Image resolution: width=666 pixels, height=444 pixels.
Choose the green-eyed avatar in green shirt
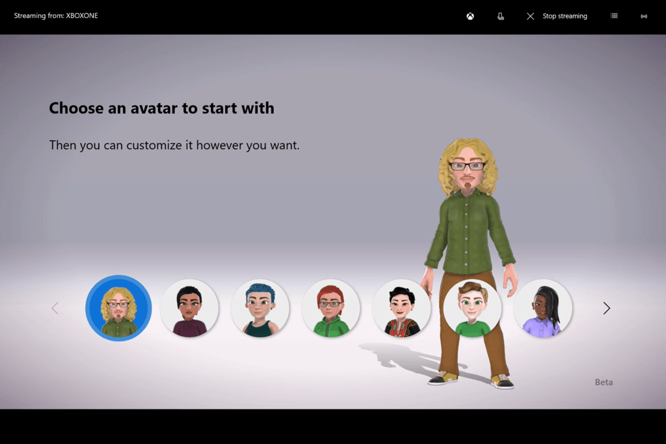click(x=473, y=308)
